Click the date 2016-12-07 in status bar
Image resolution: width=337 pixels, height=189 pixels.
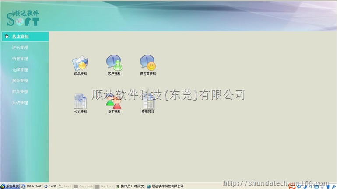[x=32, y=186]
